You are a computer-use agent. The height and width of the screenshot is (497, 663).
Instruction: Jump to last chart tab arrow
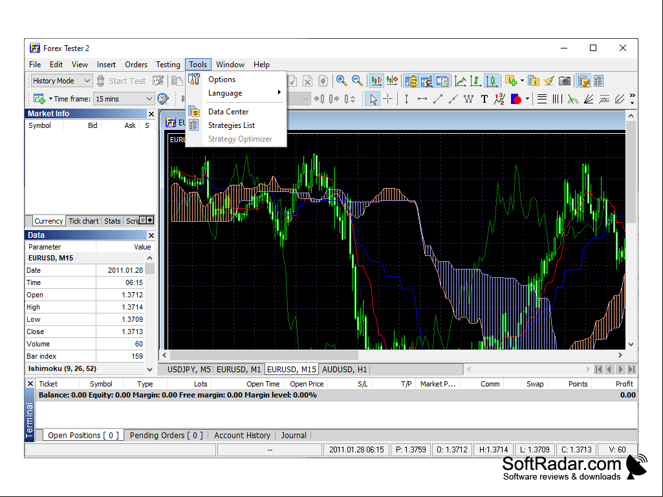tap(631, 370)
